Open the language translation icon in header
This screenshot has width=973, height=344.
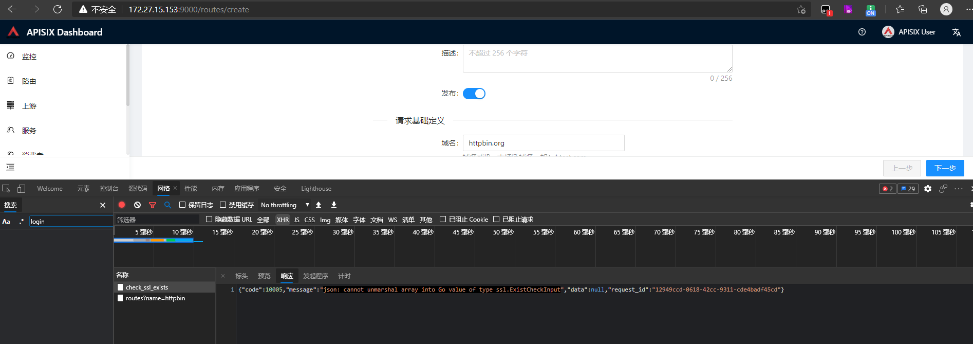[x=956, y=32]
